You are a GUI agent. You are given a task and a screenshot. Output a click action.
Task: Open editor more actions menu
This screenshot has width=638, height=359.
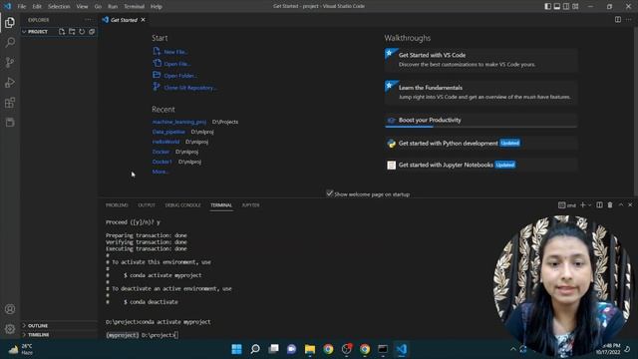click(629, 20)
